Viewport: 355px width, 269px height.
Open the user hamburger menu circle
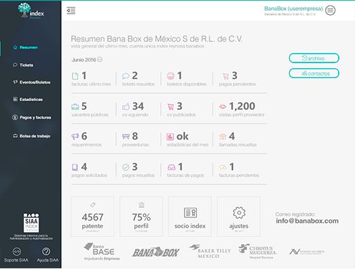click(x=331, y=10)
